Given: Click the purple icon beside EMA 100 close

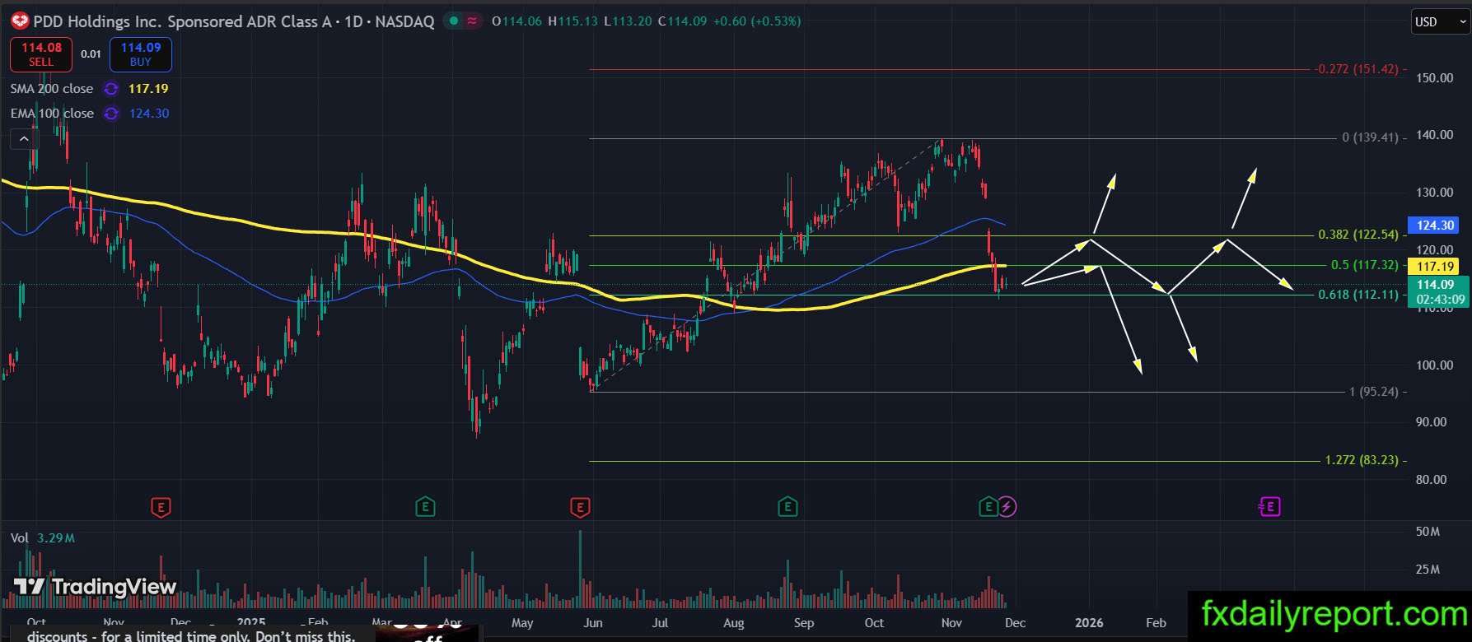Looking at the screenshot, I should [x=111, y=114].
